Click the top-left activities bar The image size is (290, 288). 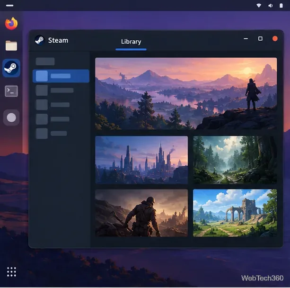[x=9, y=6]
